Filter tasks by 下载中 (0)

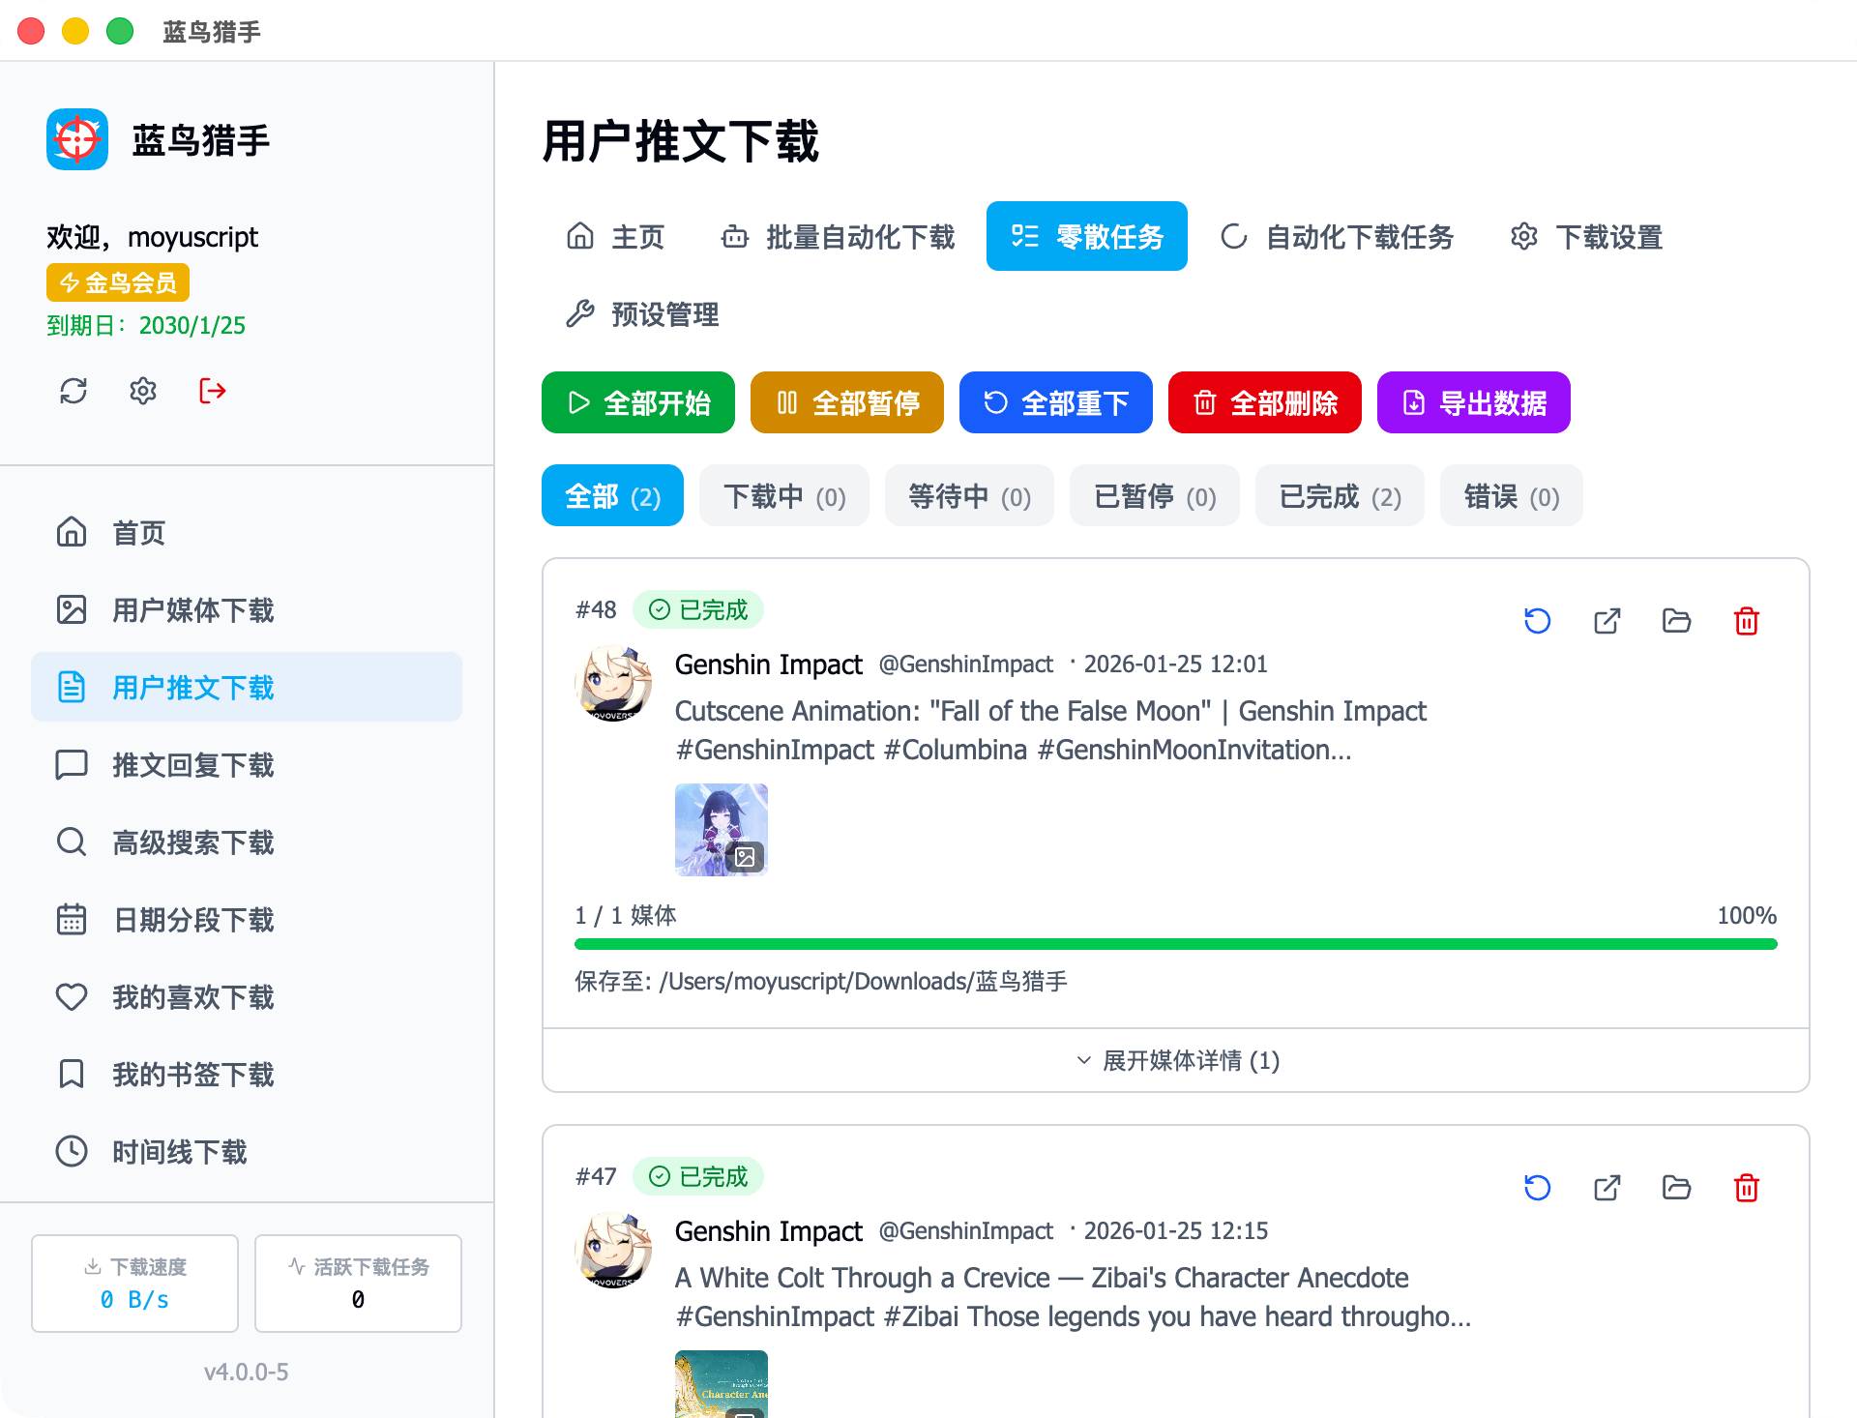pos(784,496)
